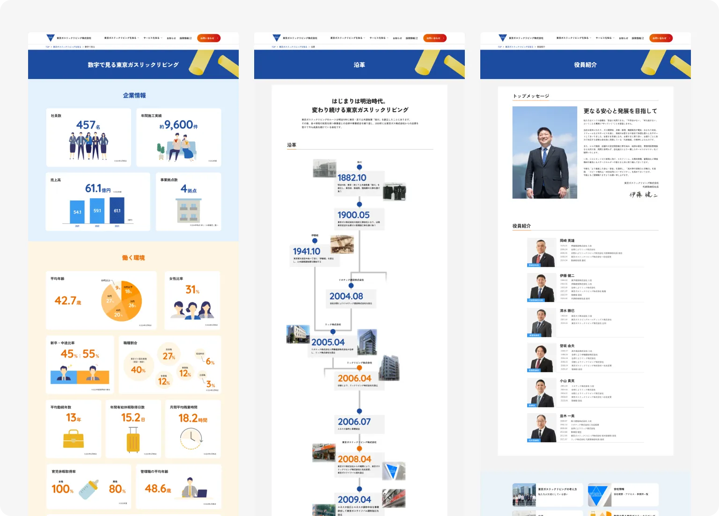Click the 27% bubble in the 職種割合 card
Image resolution: width=719 pixels, height=516 pixels.
pos(169,354)
